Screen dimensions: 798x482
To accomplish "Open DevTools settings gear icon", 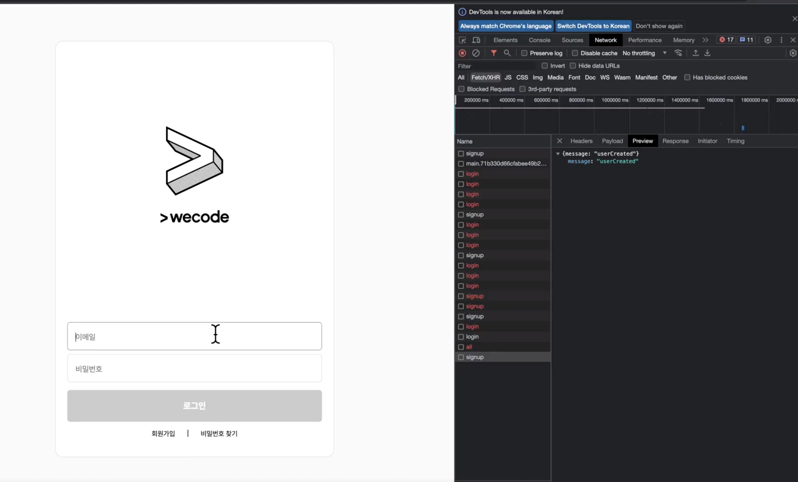I will tap(768, 40).
